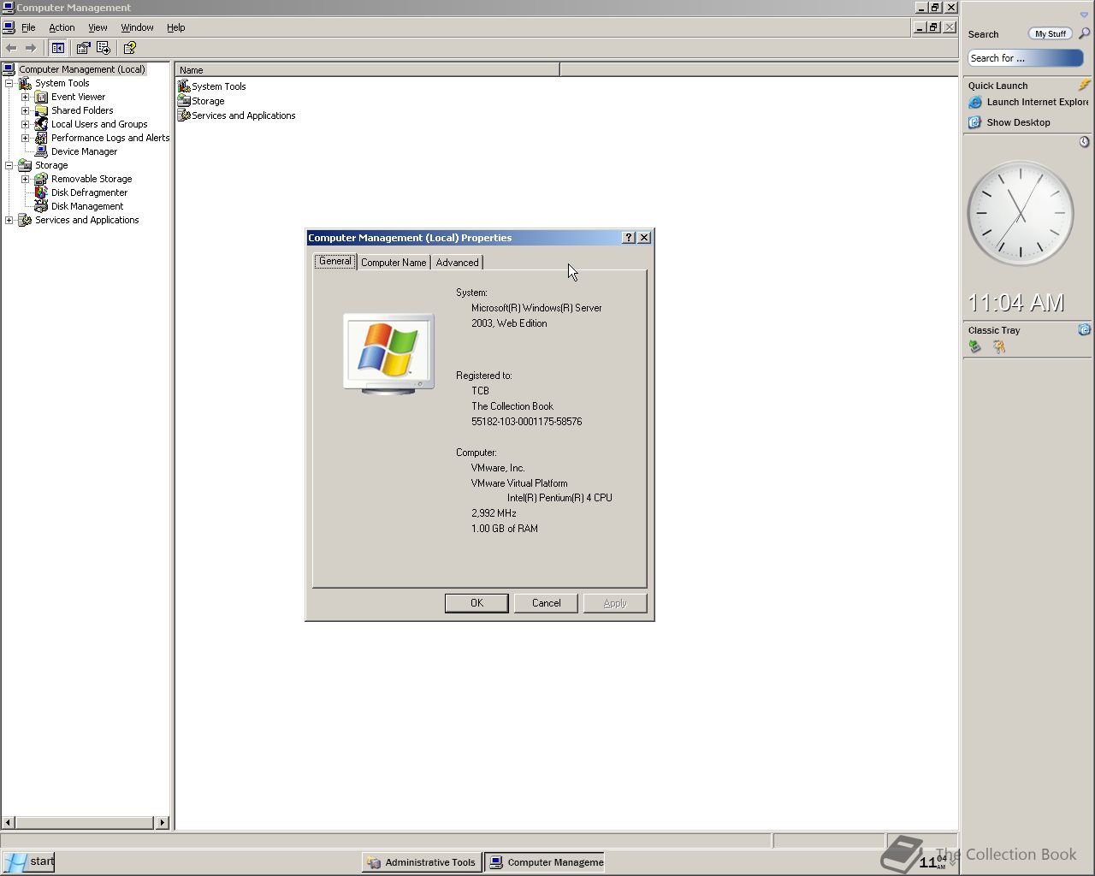Select the Computer Management taskbar button
This screenshot has height=876, width=1095.
coord(545,862)
